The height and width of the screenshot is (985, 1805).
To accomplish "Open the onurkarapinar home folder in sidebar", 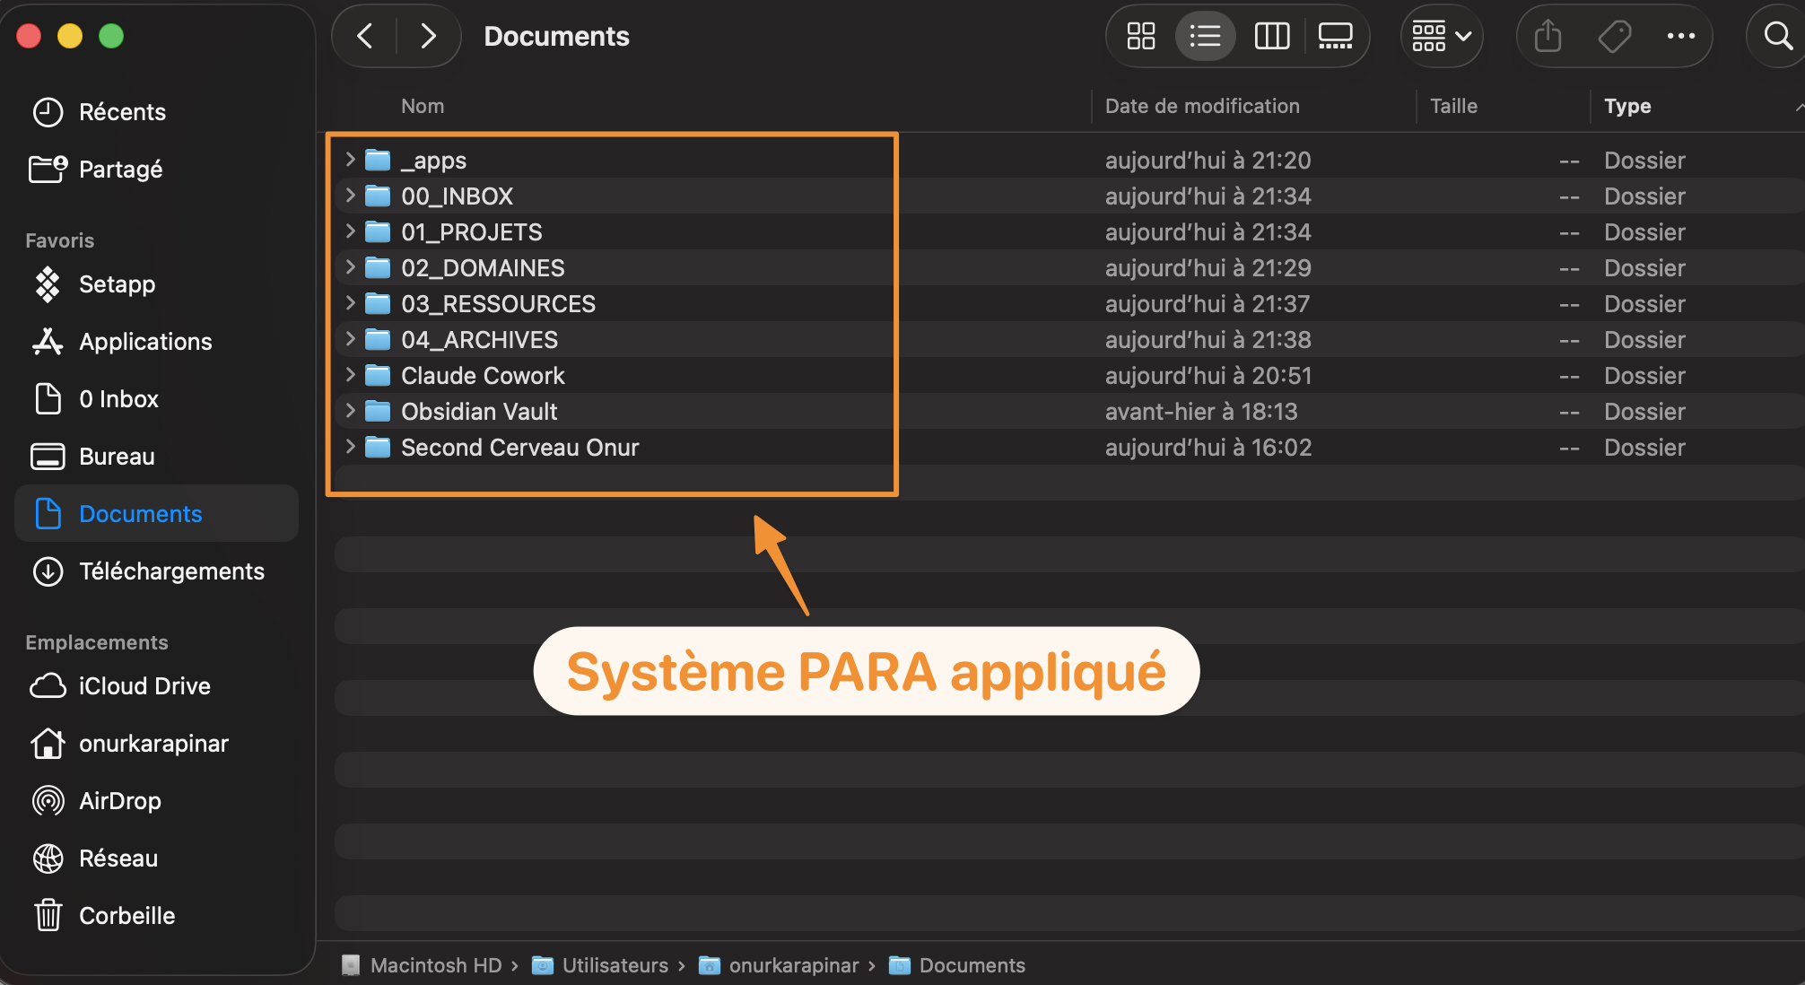I will point(156,744).
